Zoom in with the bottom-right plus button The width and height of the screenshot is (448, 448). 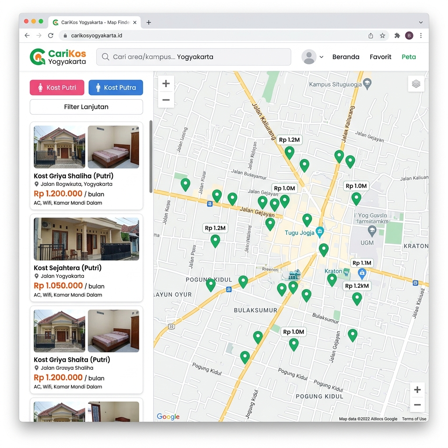pos(417,390)
